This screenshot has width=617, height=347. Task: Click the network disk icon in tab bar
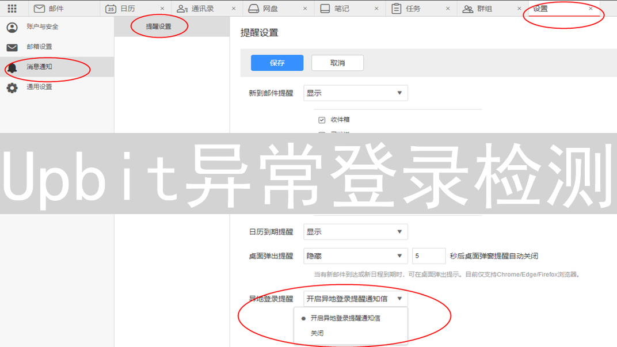point(253,9)
